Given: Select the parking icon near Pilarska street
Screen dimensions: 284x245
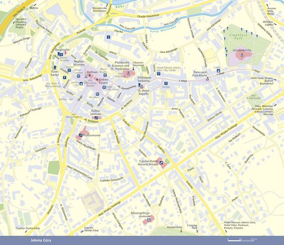Looking at the screenshot, I should coord(108,37).
